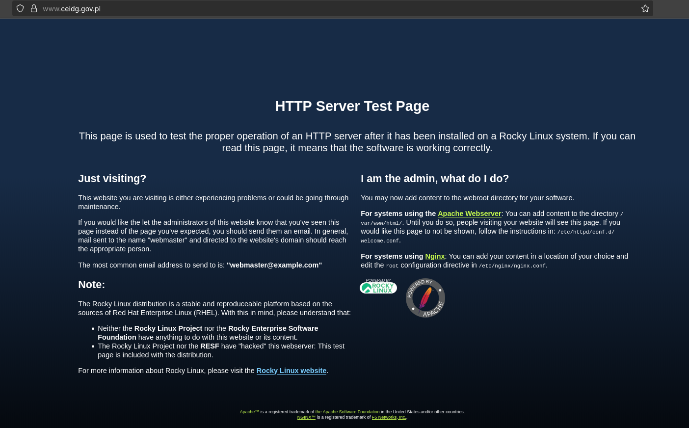689x428 pixels.
Task: Click the shield icon in the address bar
Action: coord(20,8)
